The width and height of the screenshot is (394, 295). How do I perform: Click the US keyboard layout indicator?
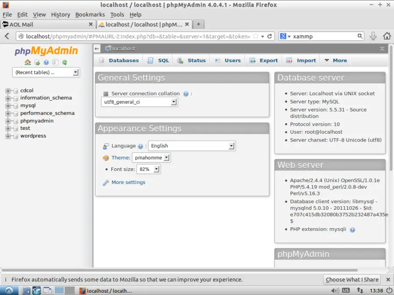point(346,290)
